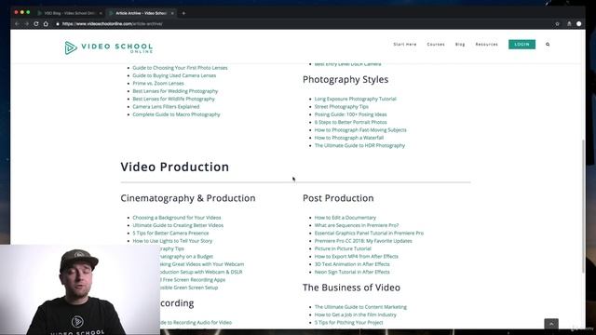The height and width of the screenshot is (335, 596).
Task: Open Best Lenses for Wildlife Photography
Action: (173, 99)
